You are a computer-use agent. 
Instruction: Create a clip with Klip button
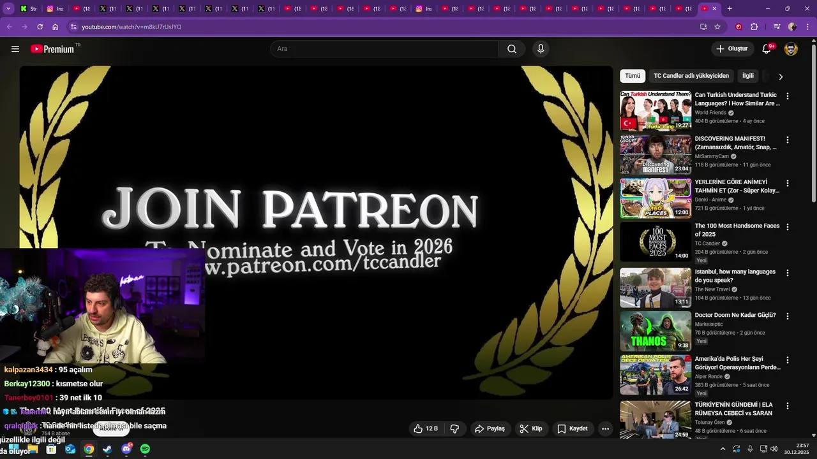[x=531, y=429]
